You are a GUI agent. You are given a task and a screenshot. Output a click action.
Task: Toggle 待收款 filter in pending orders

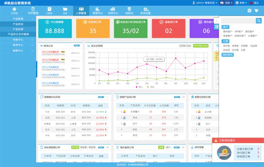[84, 148]
